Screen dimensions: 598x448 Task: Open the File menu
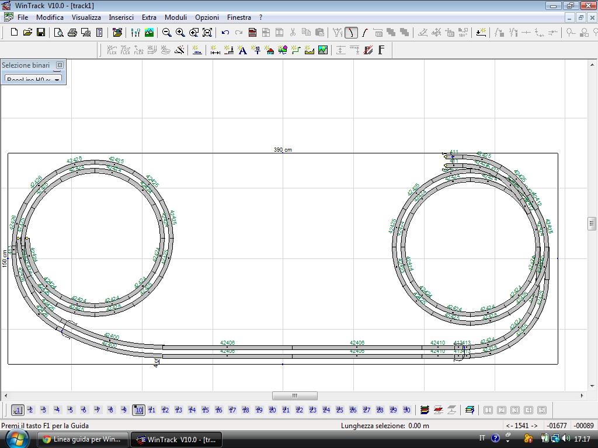(23, 17)
